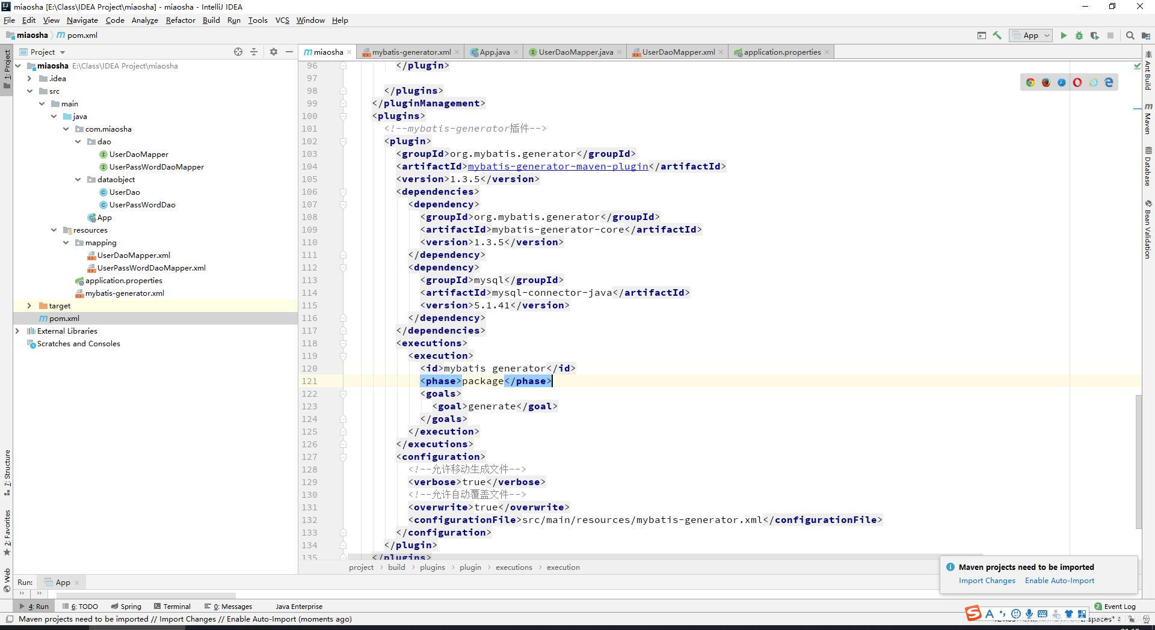Image resolution: width=1155 pixels, height=630 pixels.
Task: Preview pom.xml in Edge browser icon
Action: coord(1109,82)
